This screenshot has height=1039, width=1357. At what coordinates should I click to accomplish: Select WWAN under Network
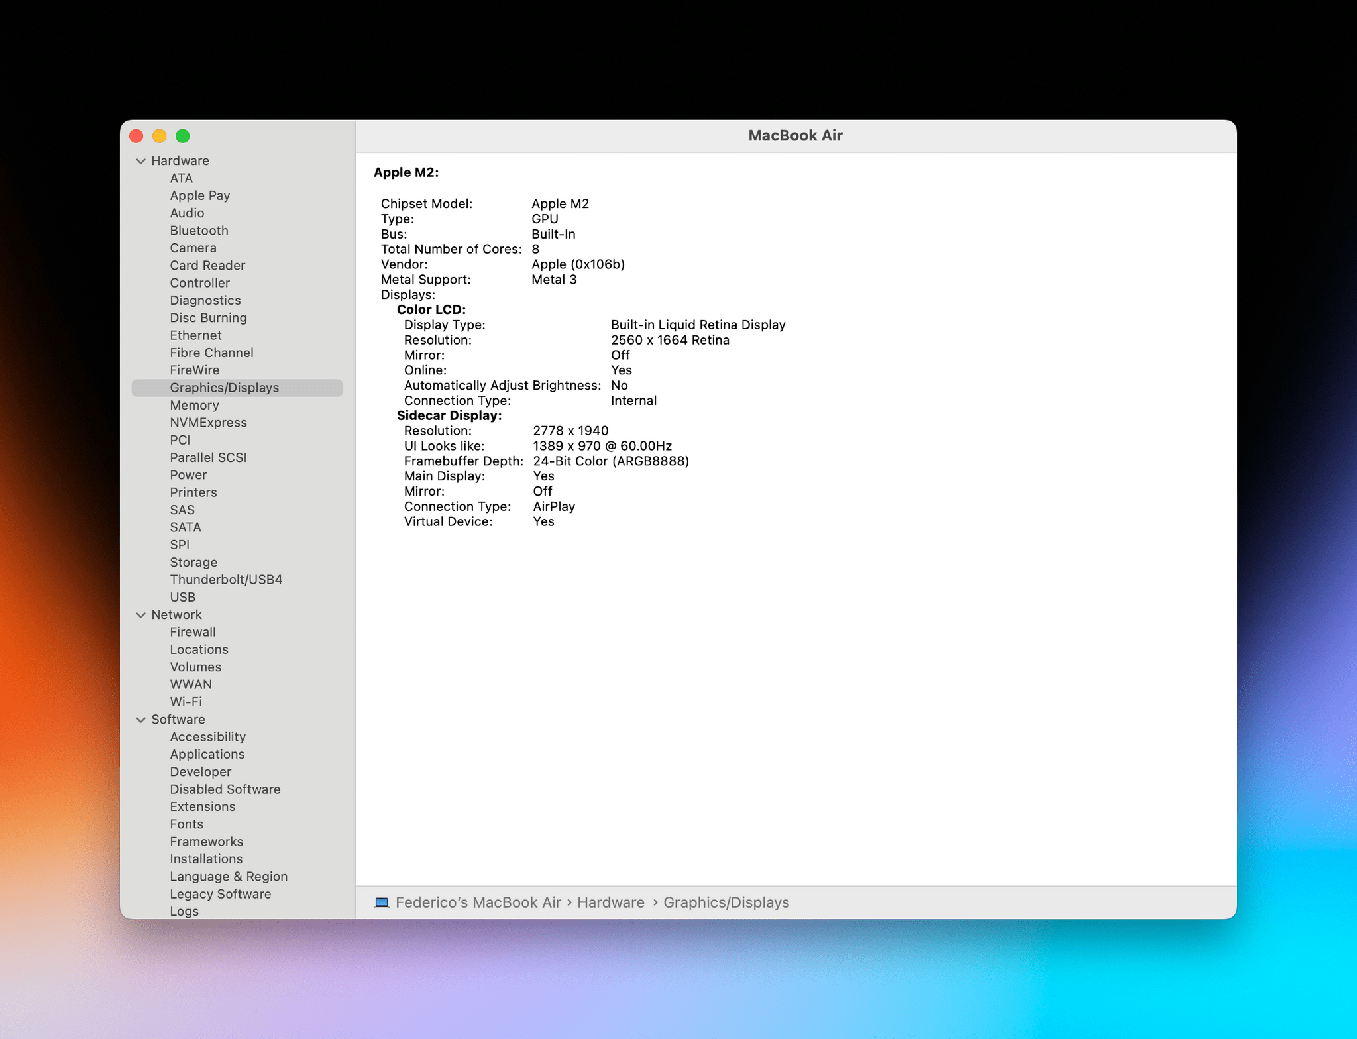pos(191,684)
